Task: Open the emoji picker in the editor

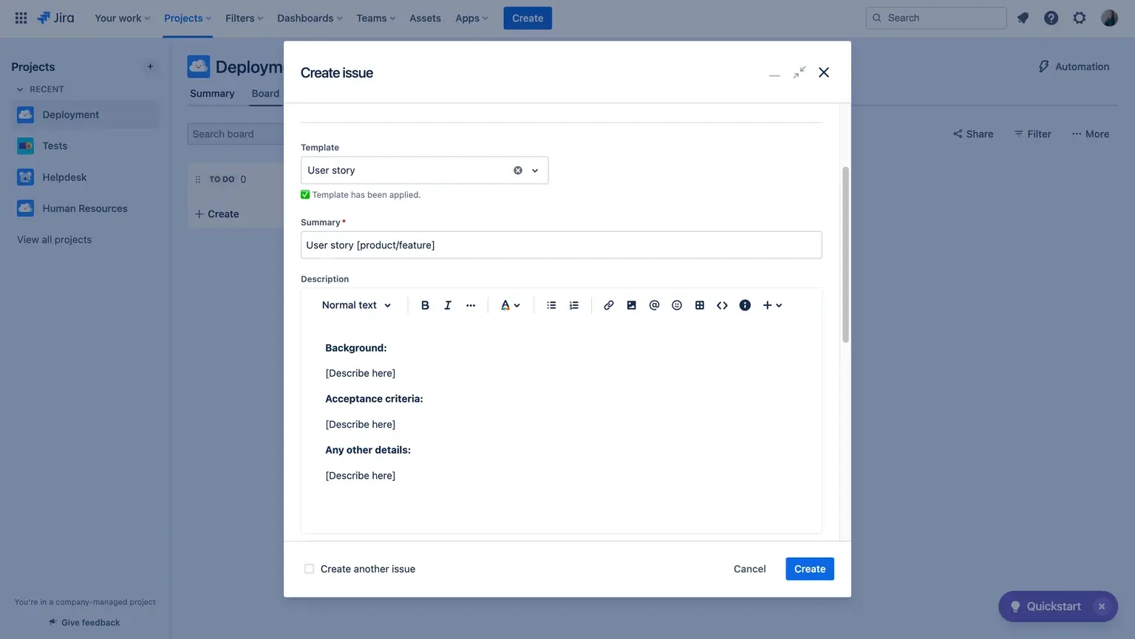Action: [x=676, y=304]
